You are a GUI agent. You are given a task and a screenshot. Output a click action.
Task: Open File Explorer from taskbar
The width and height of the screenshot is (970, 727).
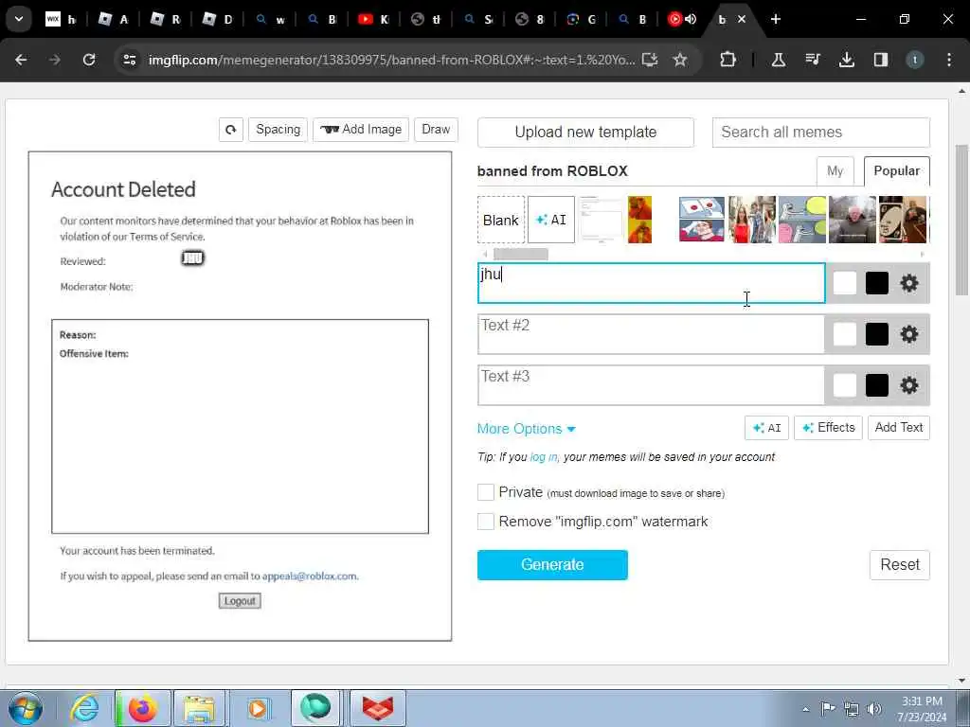coord(199,708)
